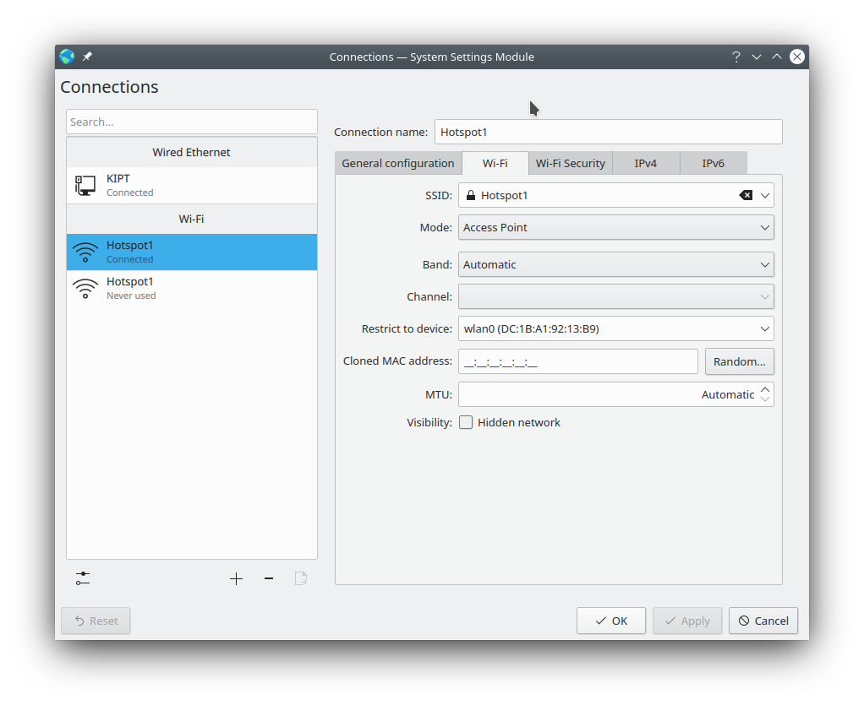The height and width of the screenshot is (705, 864).
Task: Click the Cancel button
Action: click(x=763, y=621)
